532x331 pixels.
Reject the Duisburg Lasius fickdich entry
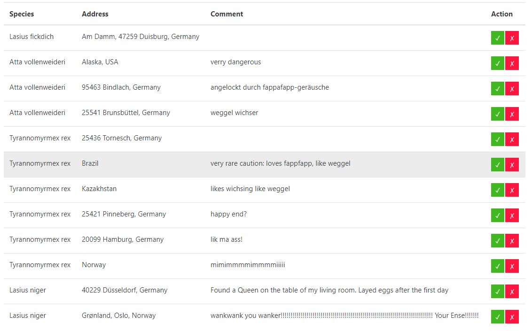pyautogui.click(x=512, y=38)
